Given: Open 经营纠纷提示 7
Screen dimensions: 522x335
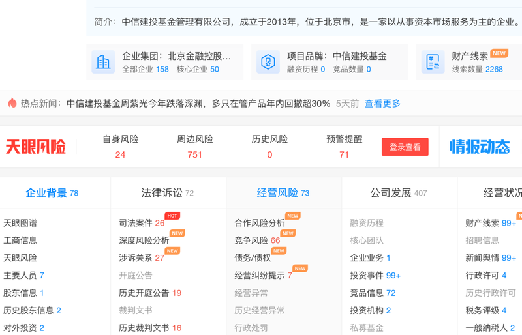Looking at the screenshot, I should coord(264,275).
